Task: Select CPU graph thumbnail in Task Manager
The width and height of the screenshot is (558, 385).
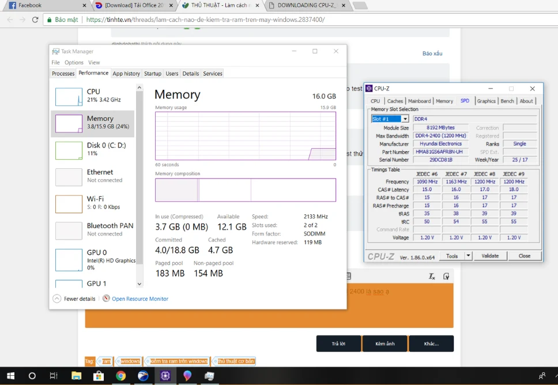Action: (69, 97)
